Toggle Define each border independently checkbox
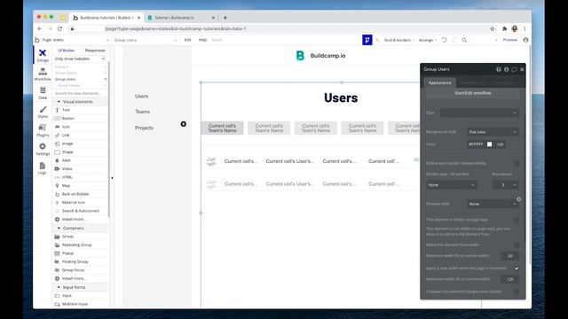 pyautogui.click(x=517, y=163)
